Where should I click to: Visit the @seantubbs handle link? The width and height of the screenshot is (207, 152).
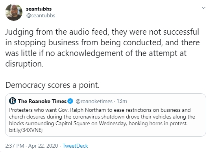41,16
